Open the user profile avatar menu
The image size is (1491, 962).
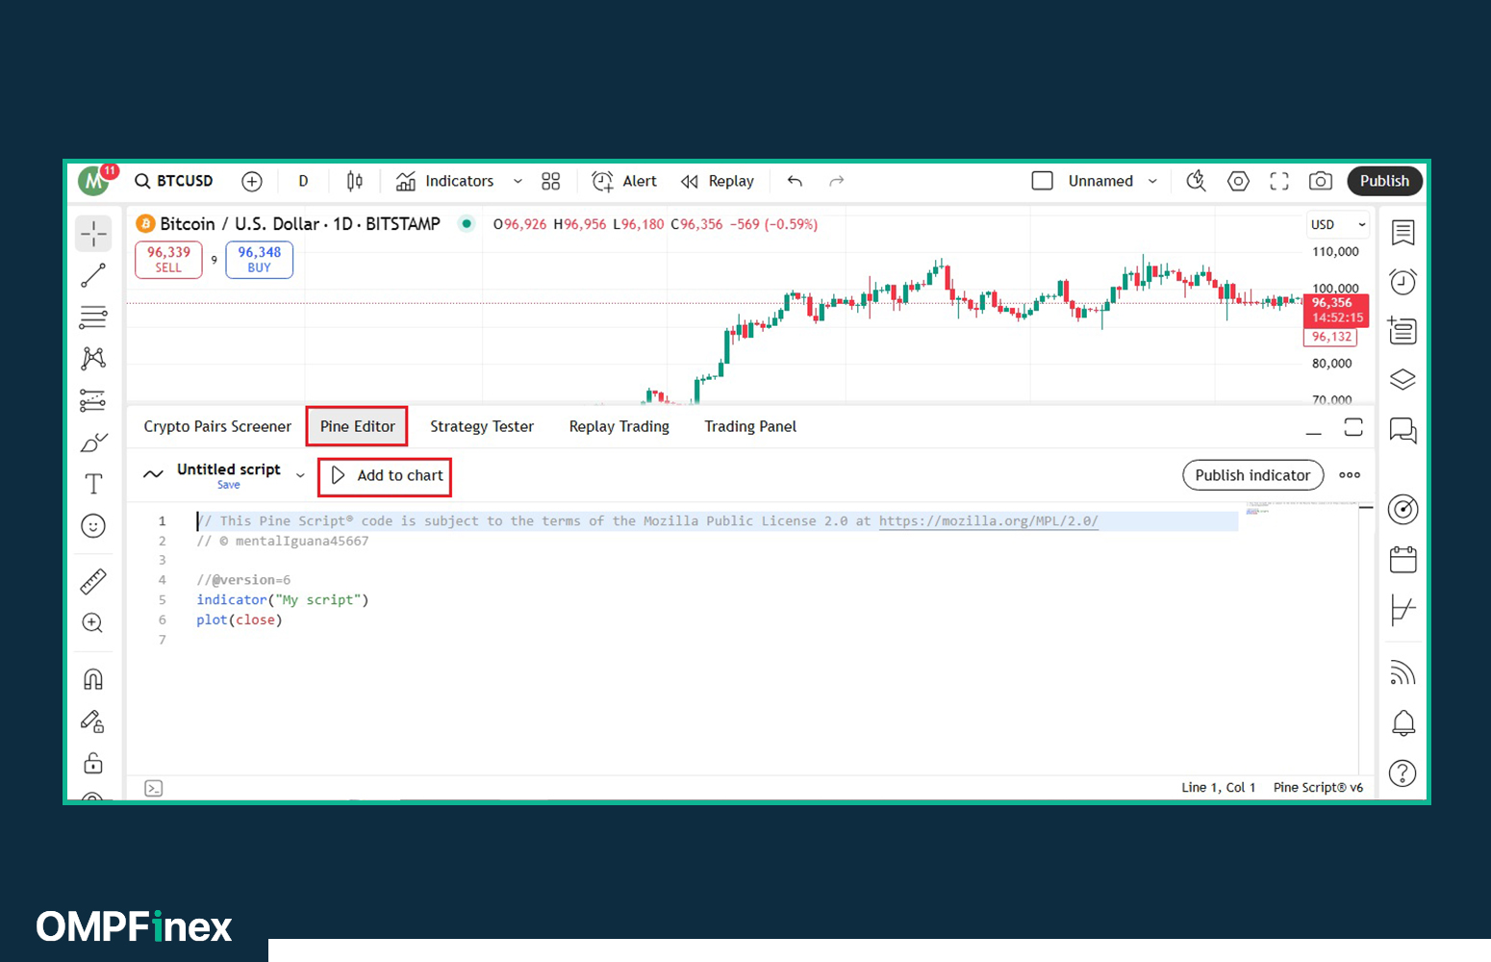[x=94, y=180]
